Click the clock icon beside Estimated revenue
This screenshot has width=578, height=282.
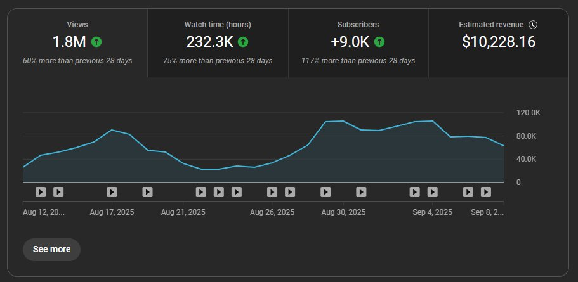(533, 25)
